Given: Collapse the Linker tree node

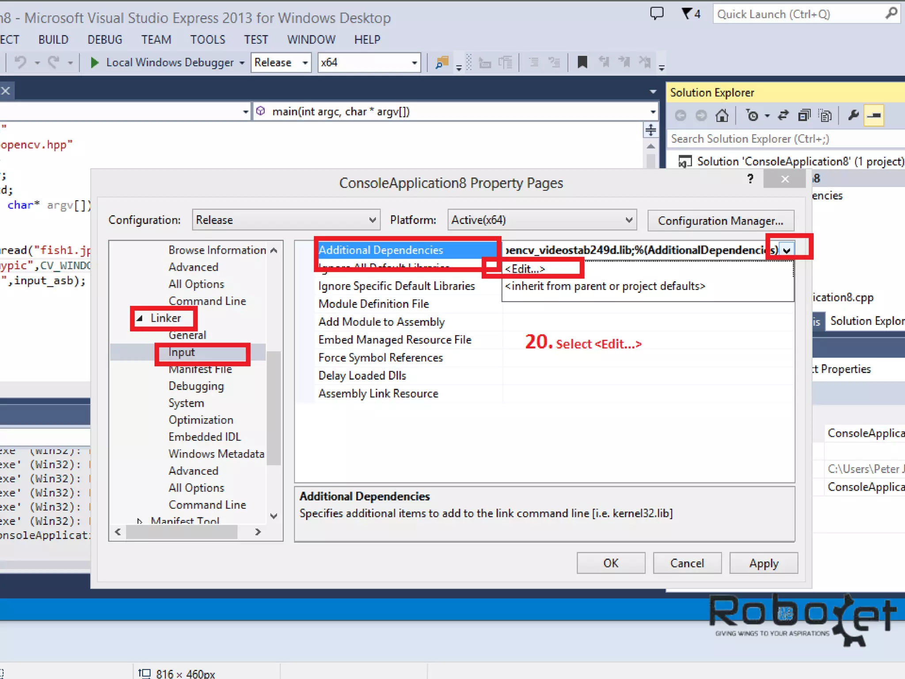Looking at the screenshot, I should [140, 318].
